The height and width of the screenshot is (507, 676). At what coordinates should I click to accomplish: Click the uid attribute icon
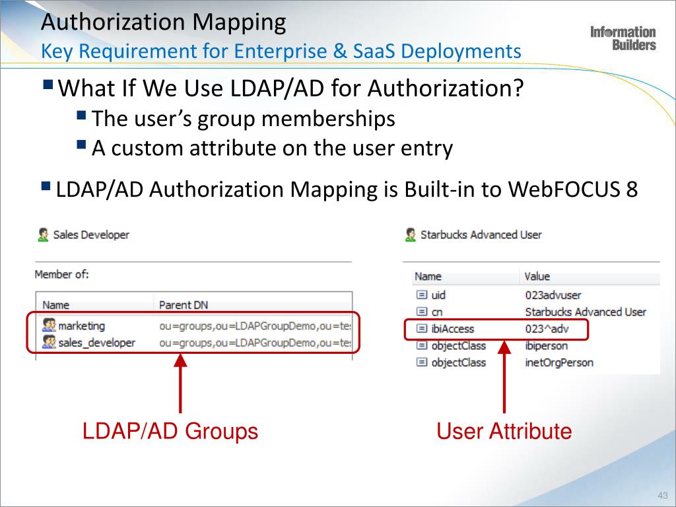pyautogui.click(x=422, y=295)
